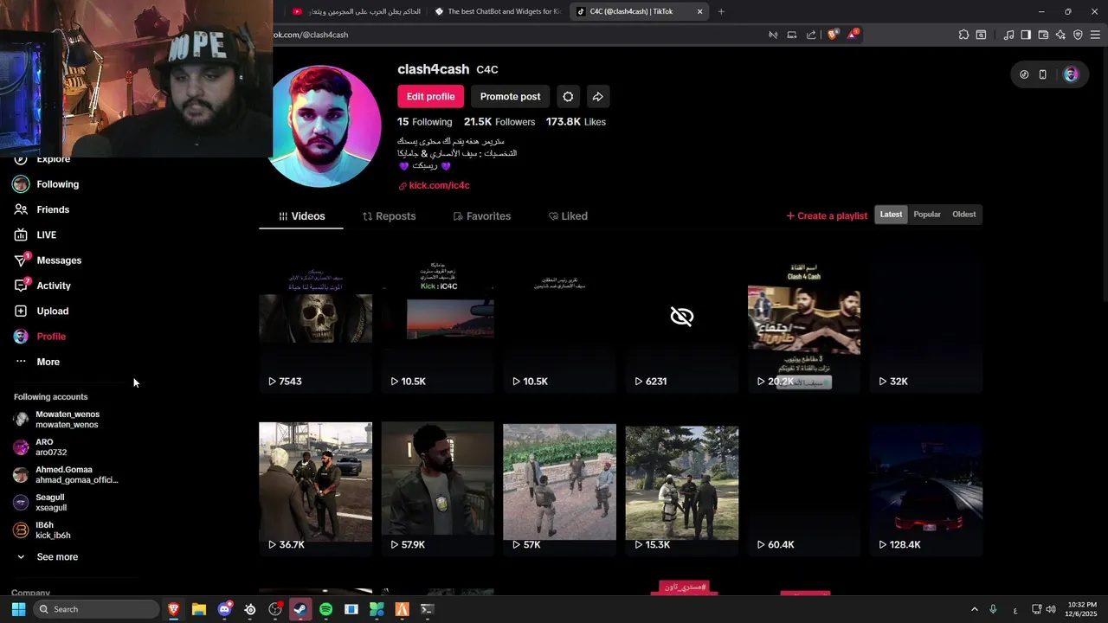Screen dimensions: 1108x623
Task: Click Create a playlist link
Action: (827, 215)
